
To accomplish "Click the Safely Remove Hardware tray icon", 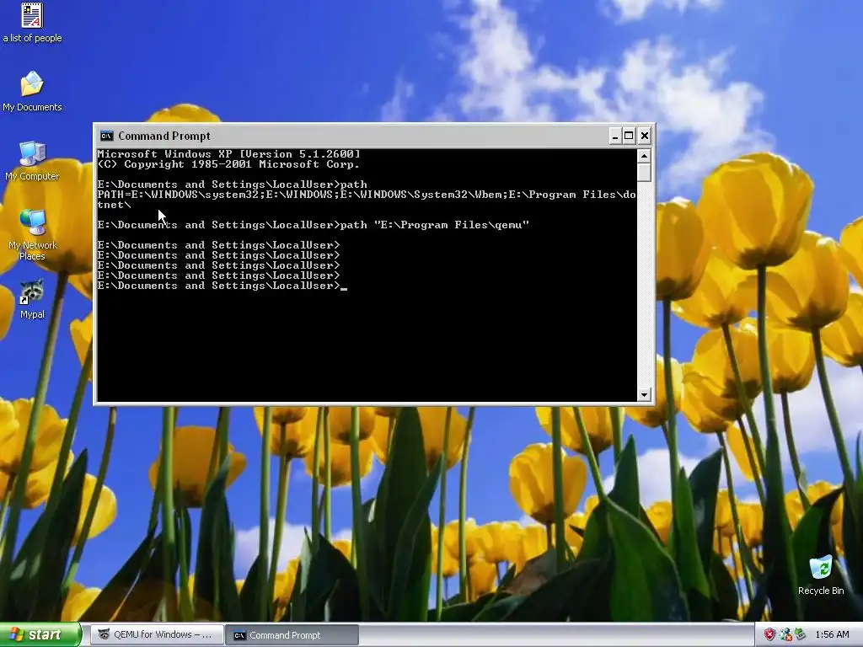I will pos(800,635).
